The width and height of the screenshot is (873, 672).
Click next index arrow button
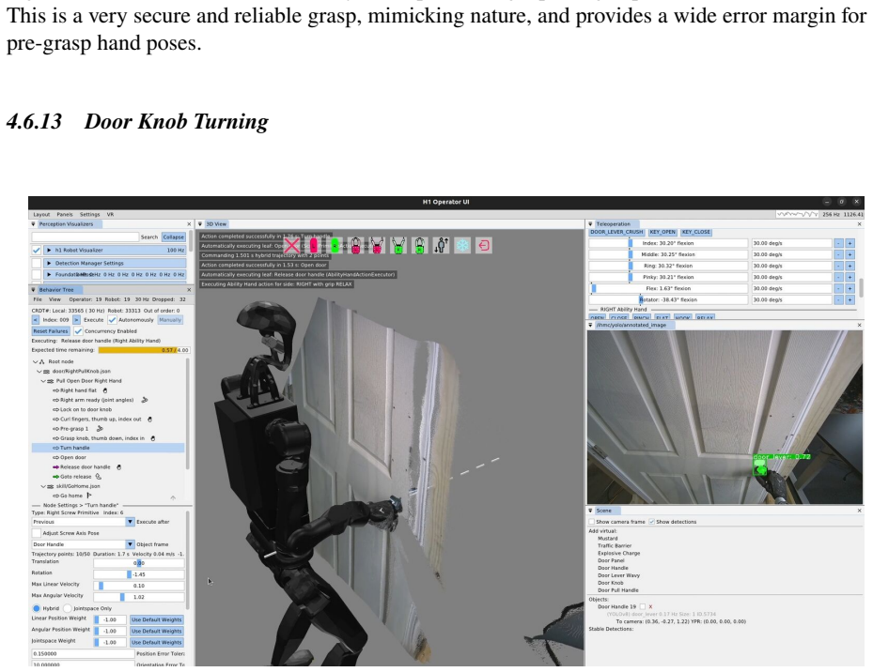pyautogui.click(x=76, y=320)
